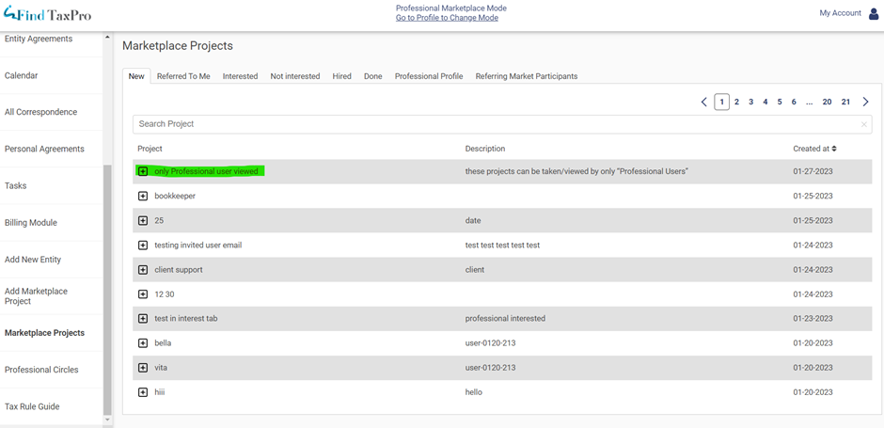Switch to the Referred To Me tab

[x=183, y=76]
